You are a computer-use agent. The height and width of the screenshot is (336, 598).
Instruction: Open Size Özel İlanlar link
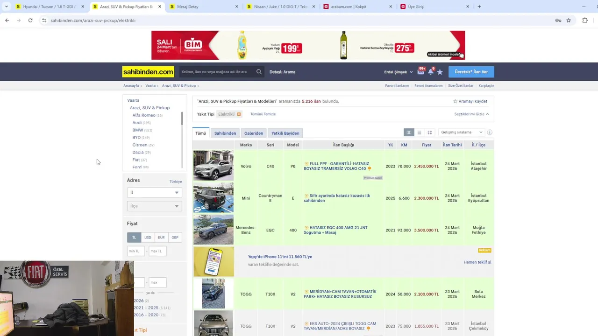tap(461, 86)
